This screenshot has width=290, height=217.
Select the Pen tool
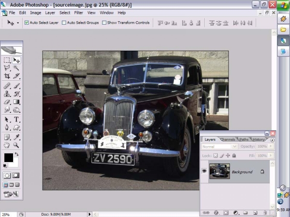[x=7, y=127]
